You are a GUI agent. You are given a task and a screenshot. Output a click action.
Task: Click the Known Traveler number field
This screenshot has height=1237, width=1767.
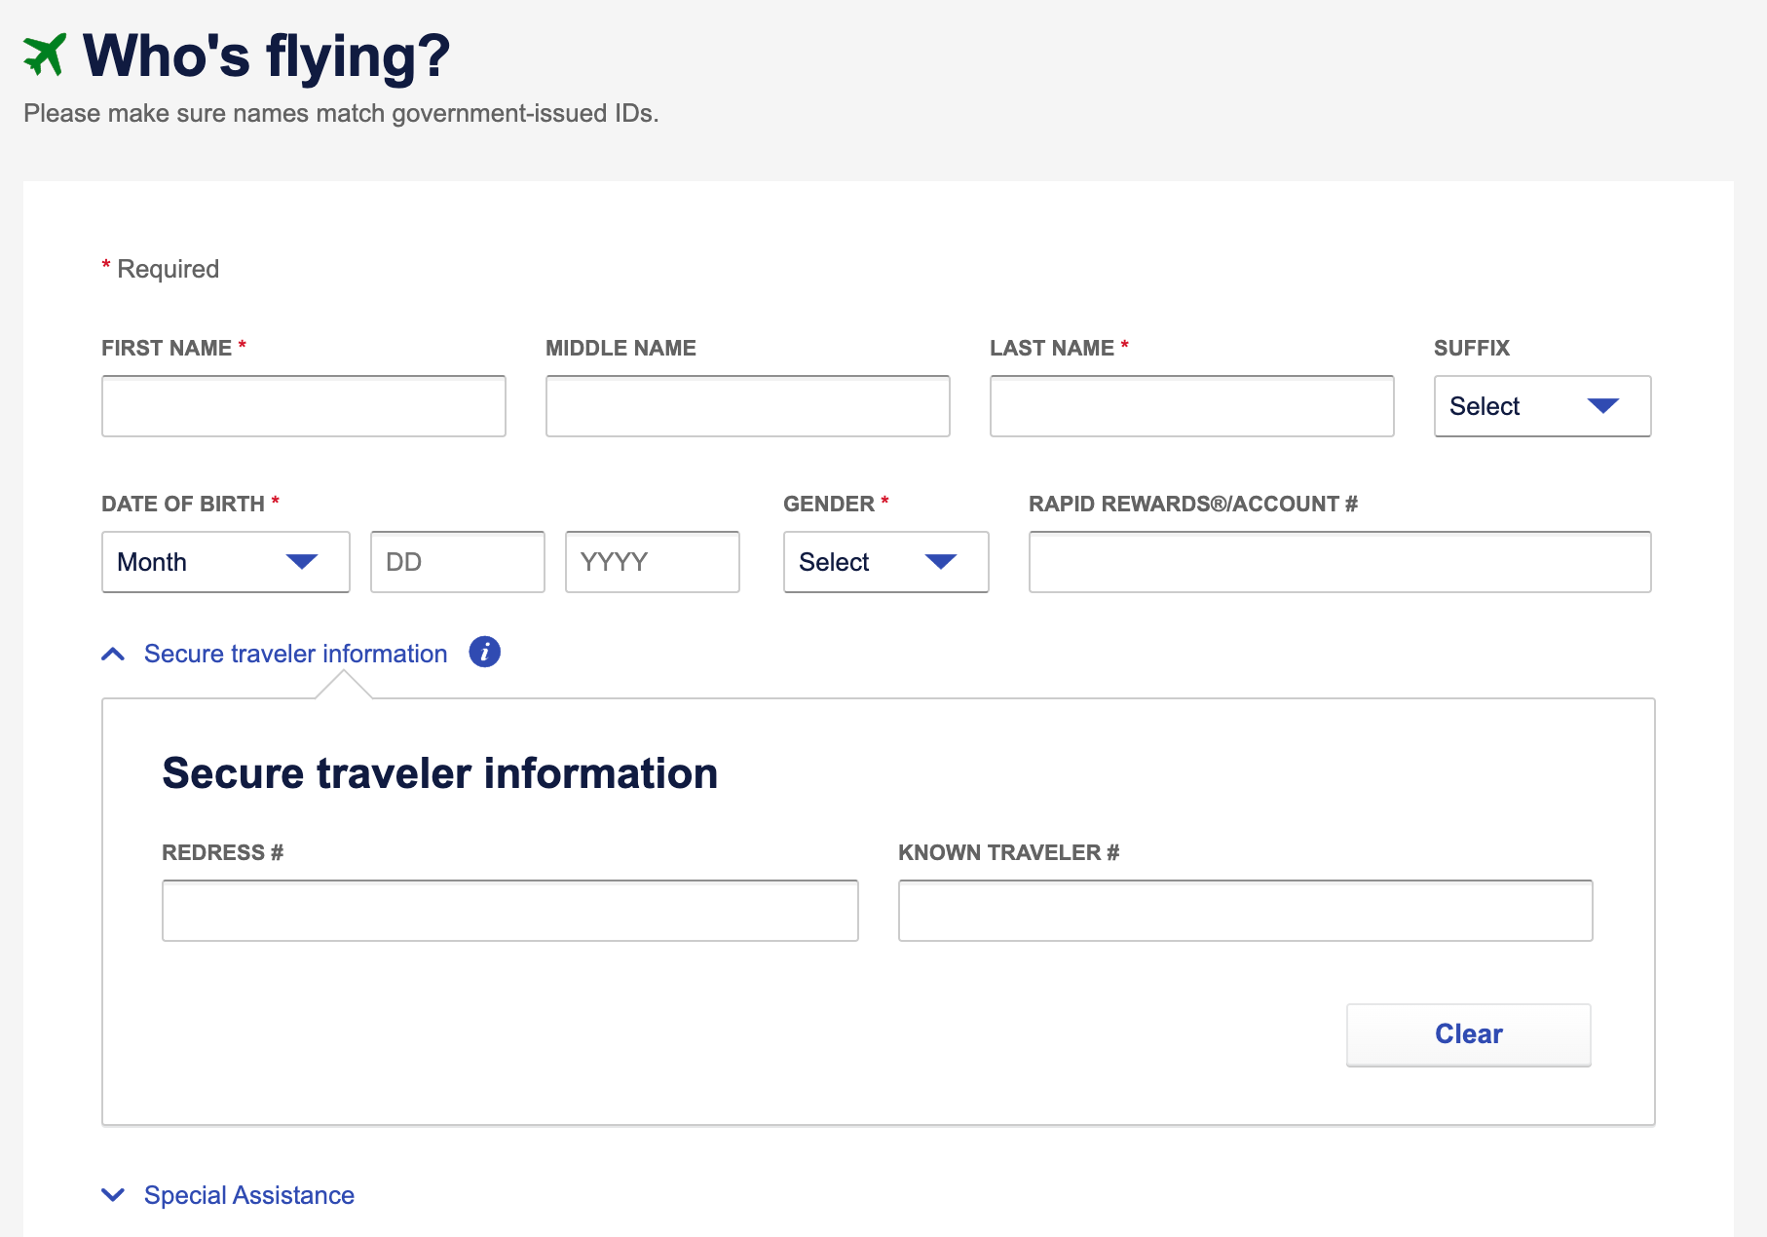[1245, 911]
